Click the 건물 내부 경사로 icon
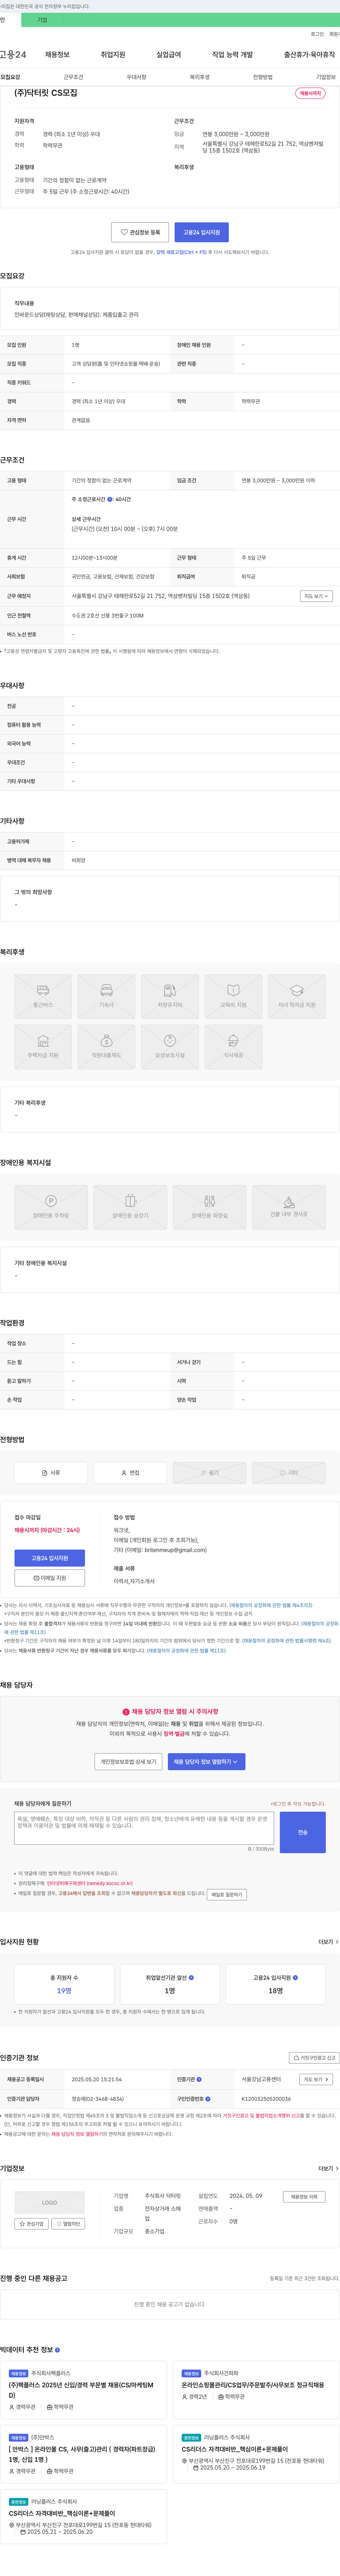 tap(289, 1207)
